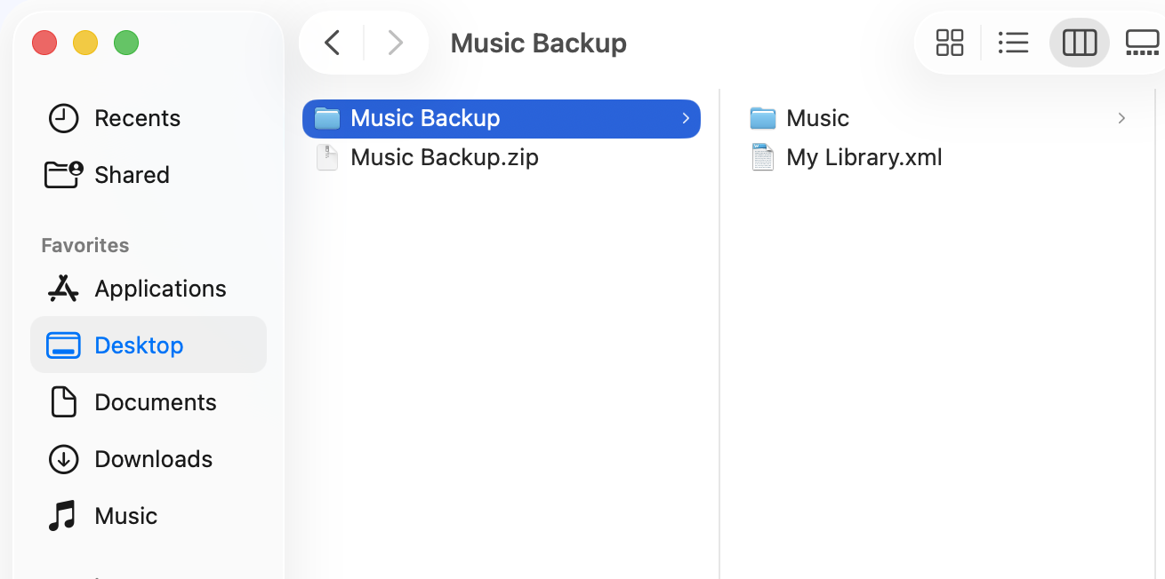The height and width of the screenshot is (579, 1165).
Task: Select the Music folder in second column
Action: pyautogui.click(x=817, y=118)
